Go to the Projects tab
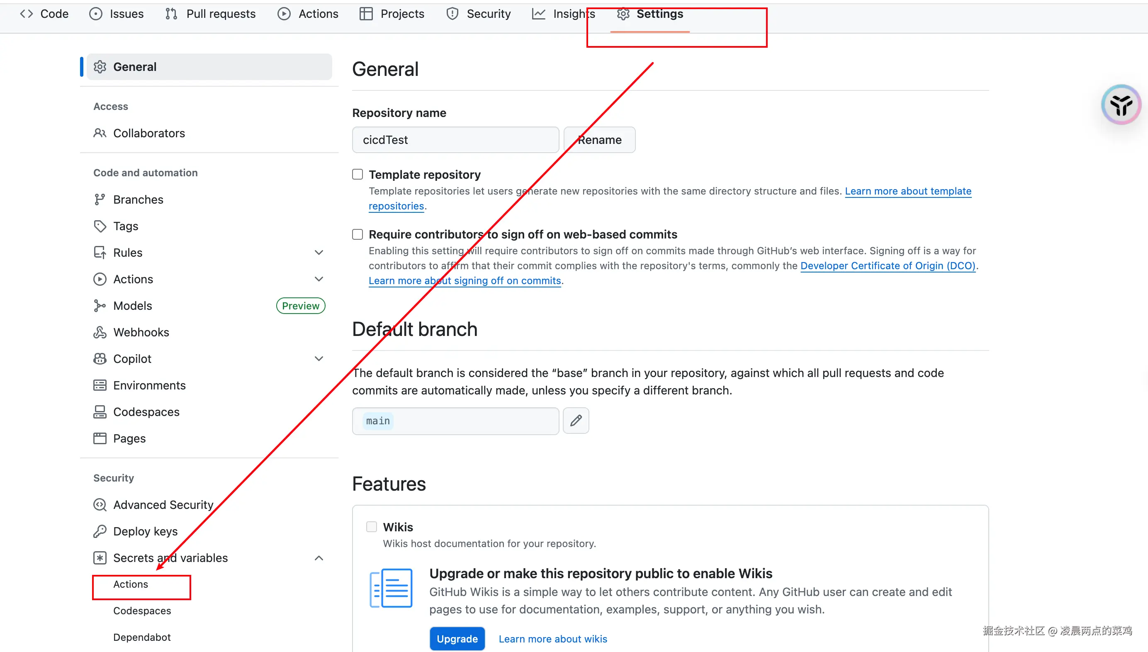1148x652 pixels. [x=392, y=14]
